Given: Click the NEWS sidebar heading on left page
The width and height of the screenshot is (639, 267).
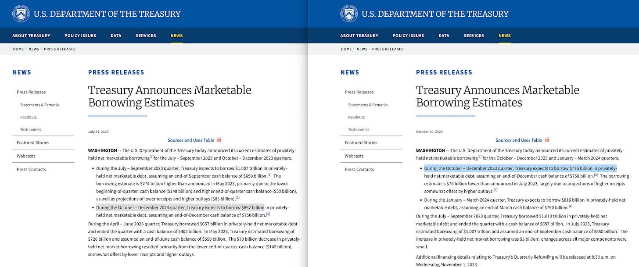Looking at the screenshot, I should pyautogui.click(x=22, y=72).
